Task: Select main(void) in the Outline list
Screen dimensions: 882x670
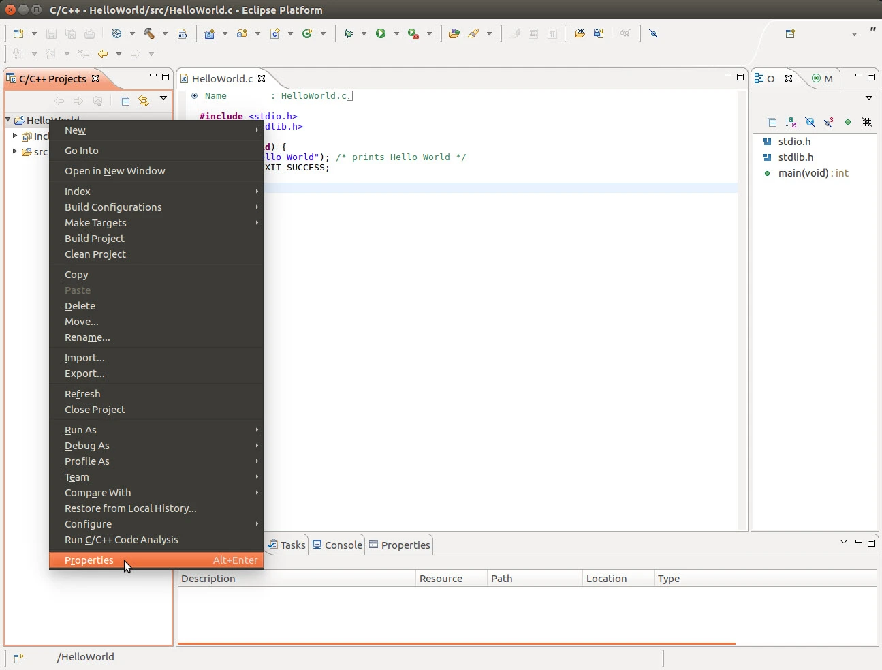Action: click(803, 173)
